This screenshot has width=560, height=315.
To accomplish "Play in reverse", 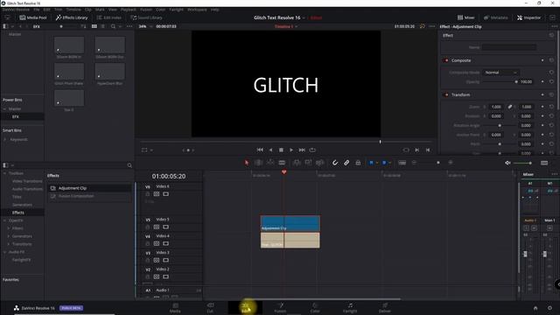I will click(270, 150).
